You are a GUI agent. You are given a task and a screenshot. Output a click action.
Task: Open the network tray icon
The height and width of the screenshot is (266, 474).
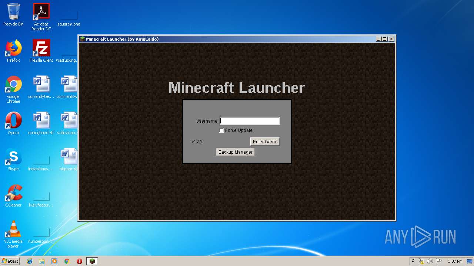[x=421, y=261]
